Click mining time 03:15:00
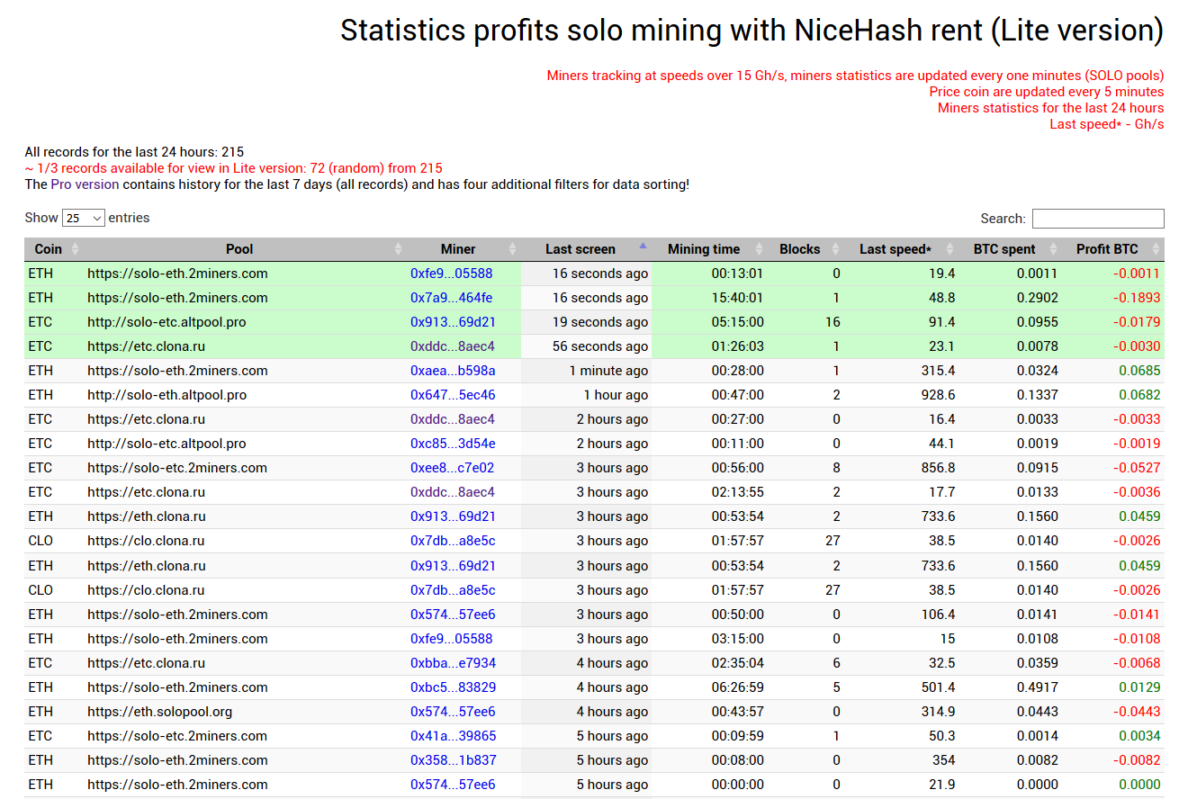 point(737,639)
